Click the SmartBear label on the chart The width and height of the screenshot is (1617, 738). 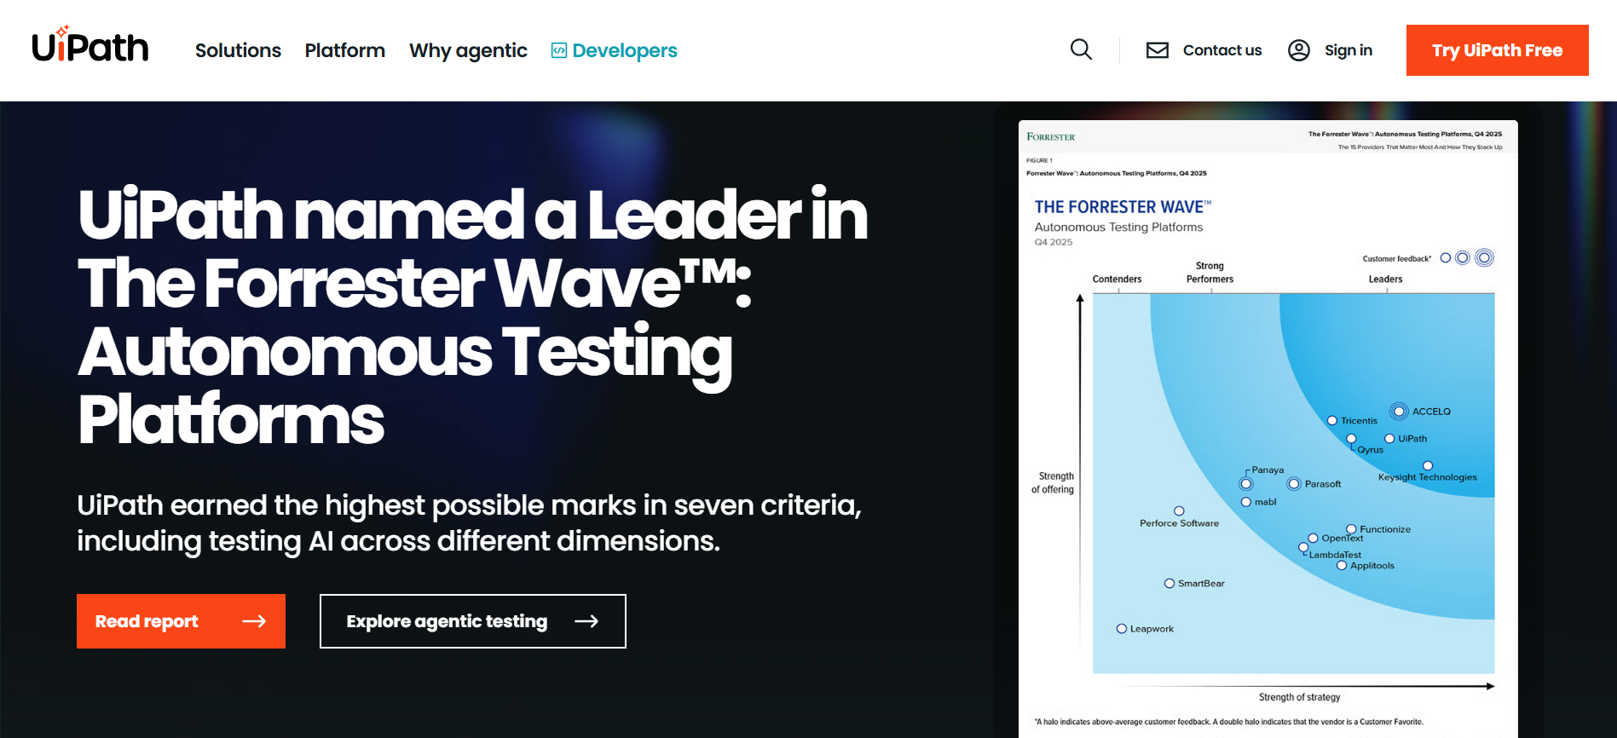pos(1201,584)
